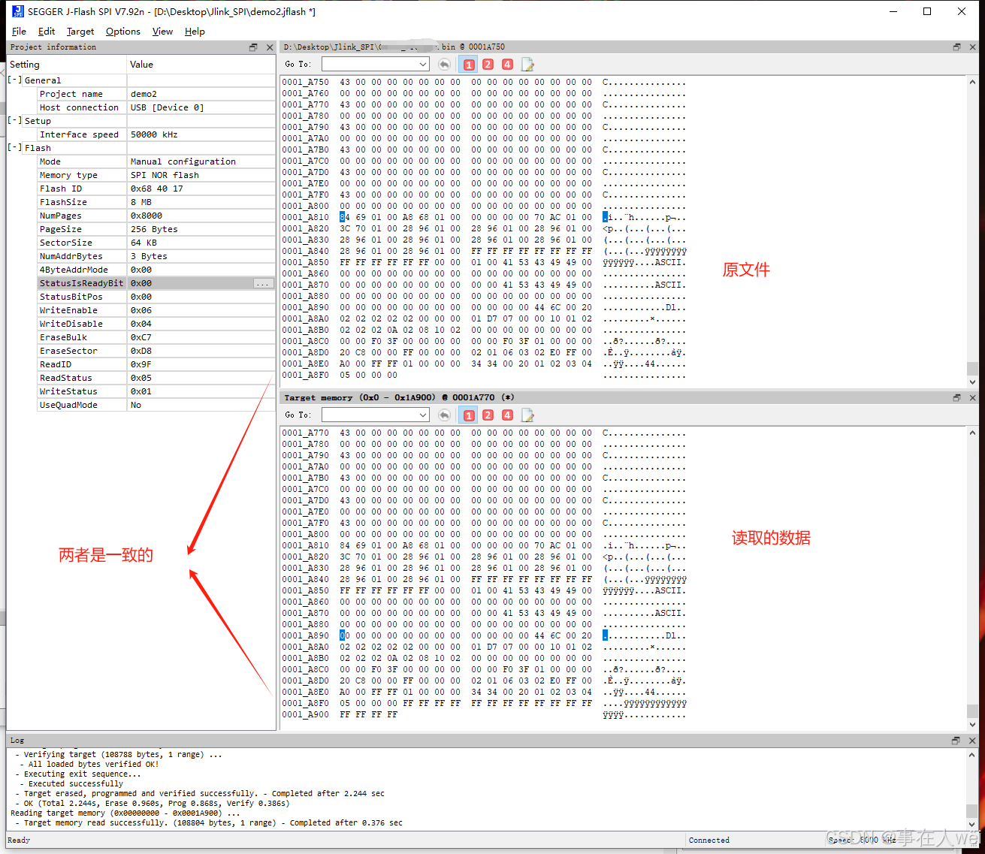The image size is (985, 854).
Task: Click the J-Flash SPI application icon in title bar
Action: point(17,11)
